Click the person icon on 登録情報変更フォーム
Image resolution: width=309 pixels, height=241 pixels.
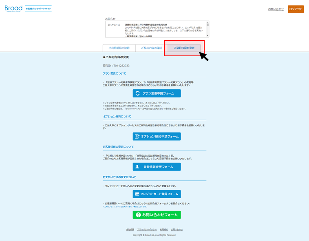[x=137, y=167]
